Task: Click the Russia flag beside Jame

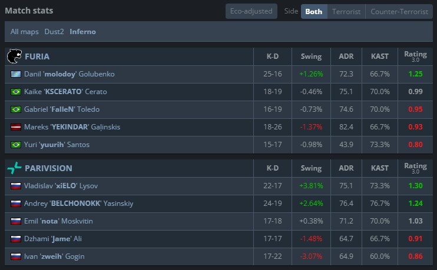Action: (x=16, y=239)
